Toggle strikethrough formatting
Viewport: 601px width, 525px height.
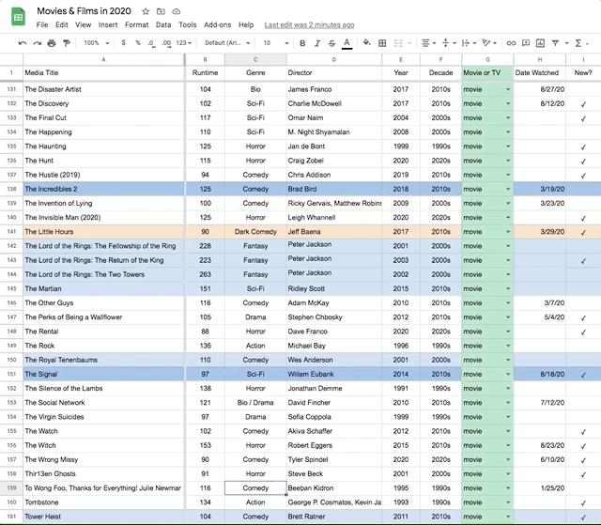[331, 43]
